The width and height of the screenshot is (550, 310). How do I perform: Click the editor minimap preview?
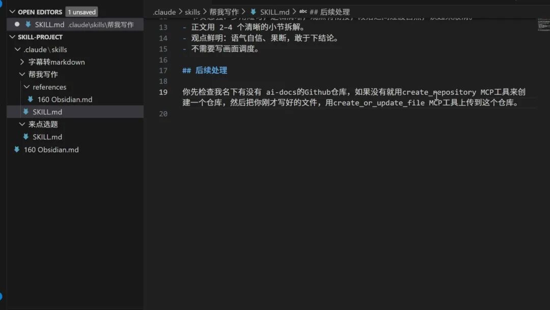tap(543, 24)
